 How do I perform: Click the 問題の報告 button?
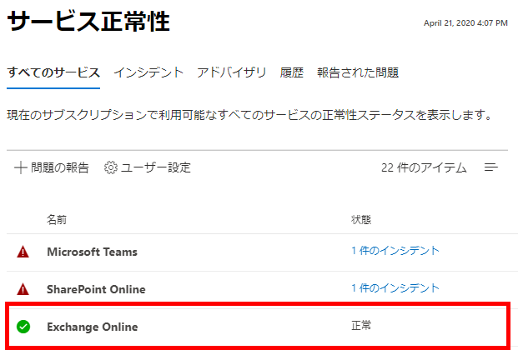(52, 167)
